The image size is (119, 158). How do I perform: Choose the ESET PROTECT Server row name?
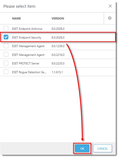pyautogui.click(x=26, y=63)
